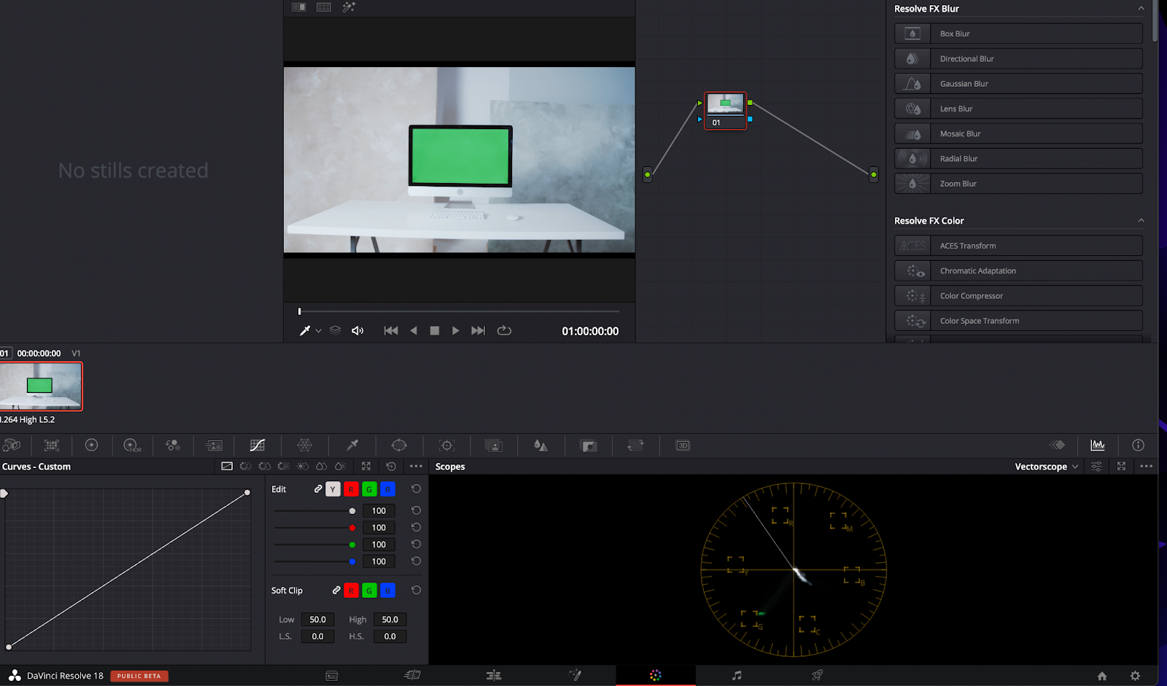Open the Tracker palette

[446, 445]
